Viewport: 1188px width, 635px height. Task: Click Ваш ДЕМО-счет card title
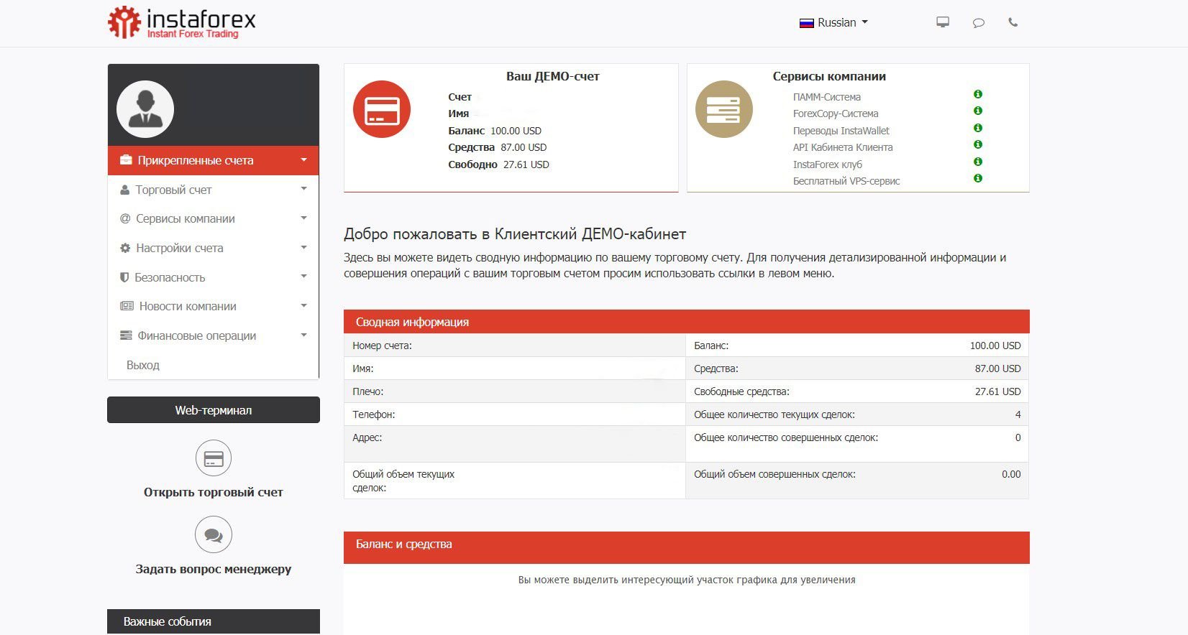click(x=552, y=76)
